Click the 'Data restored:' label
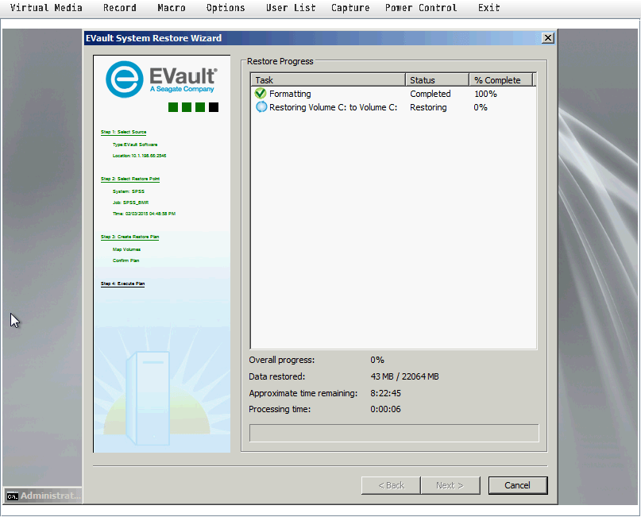This screenshot has height=517, width=641. coord(276,376)
